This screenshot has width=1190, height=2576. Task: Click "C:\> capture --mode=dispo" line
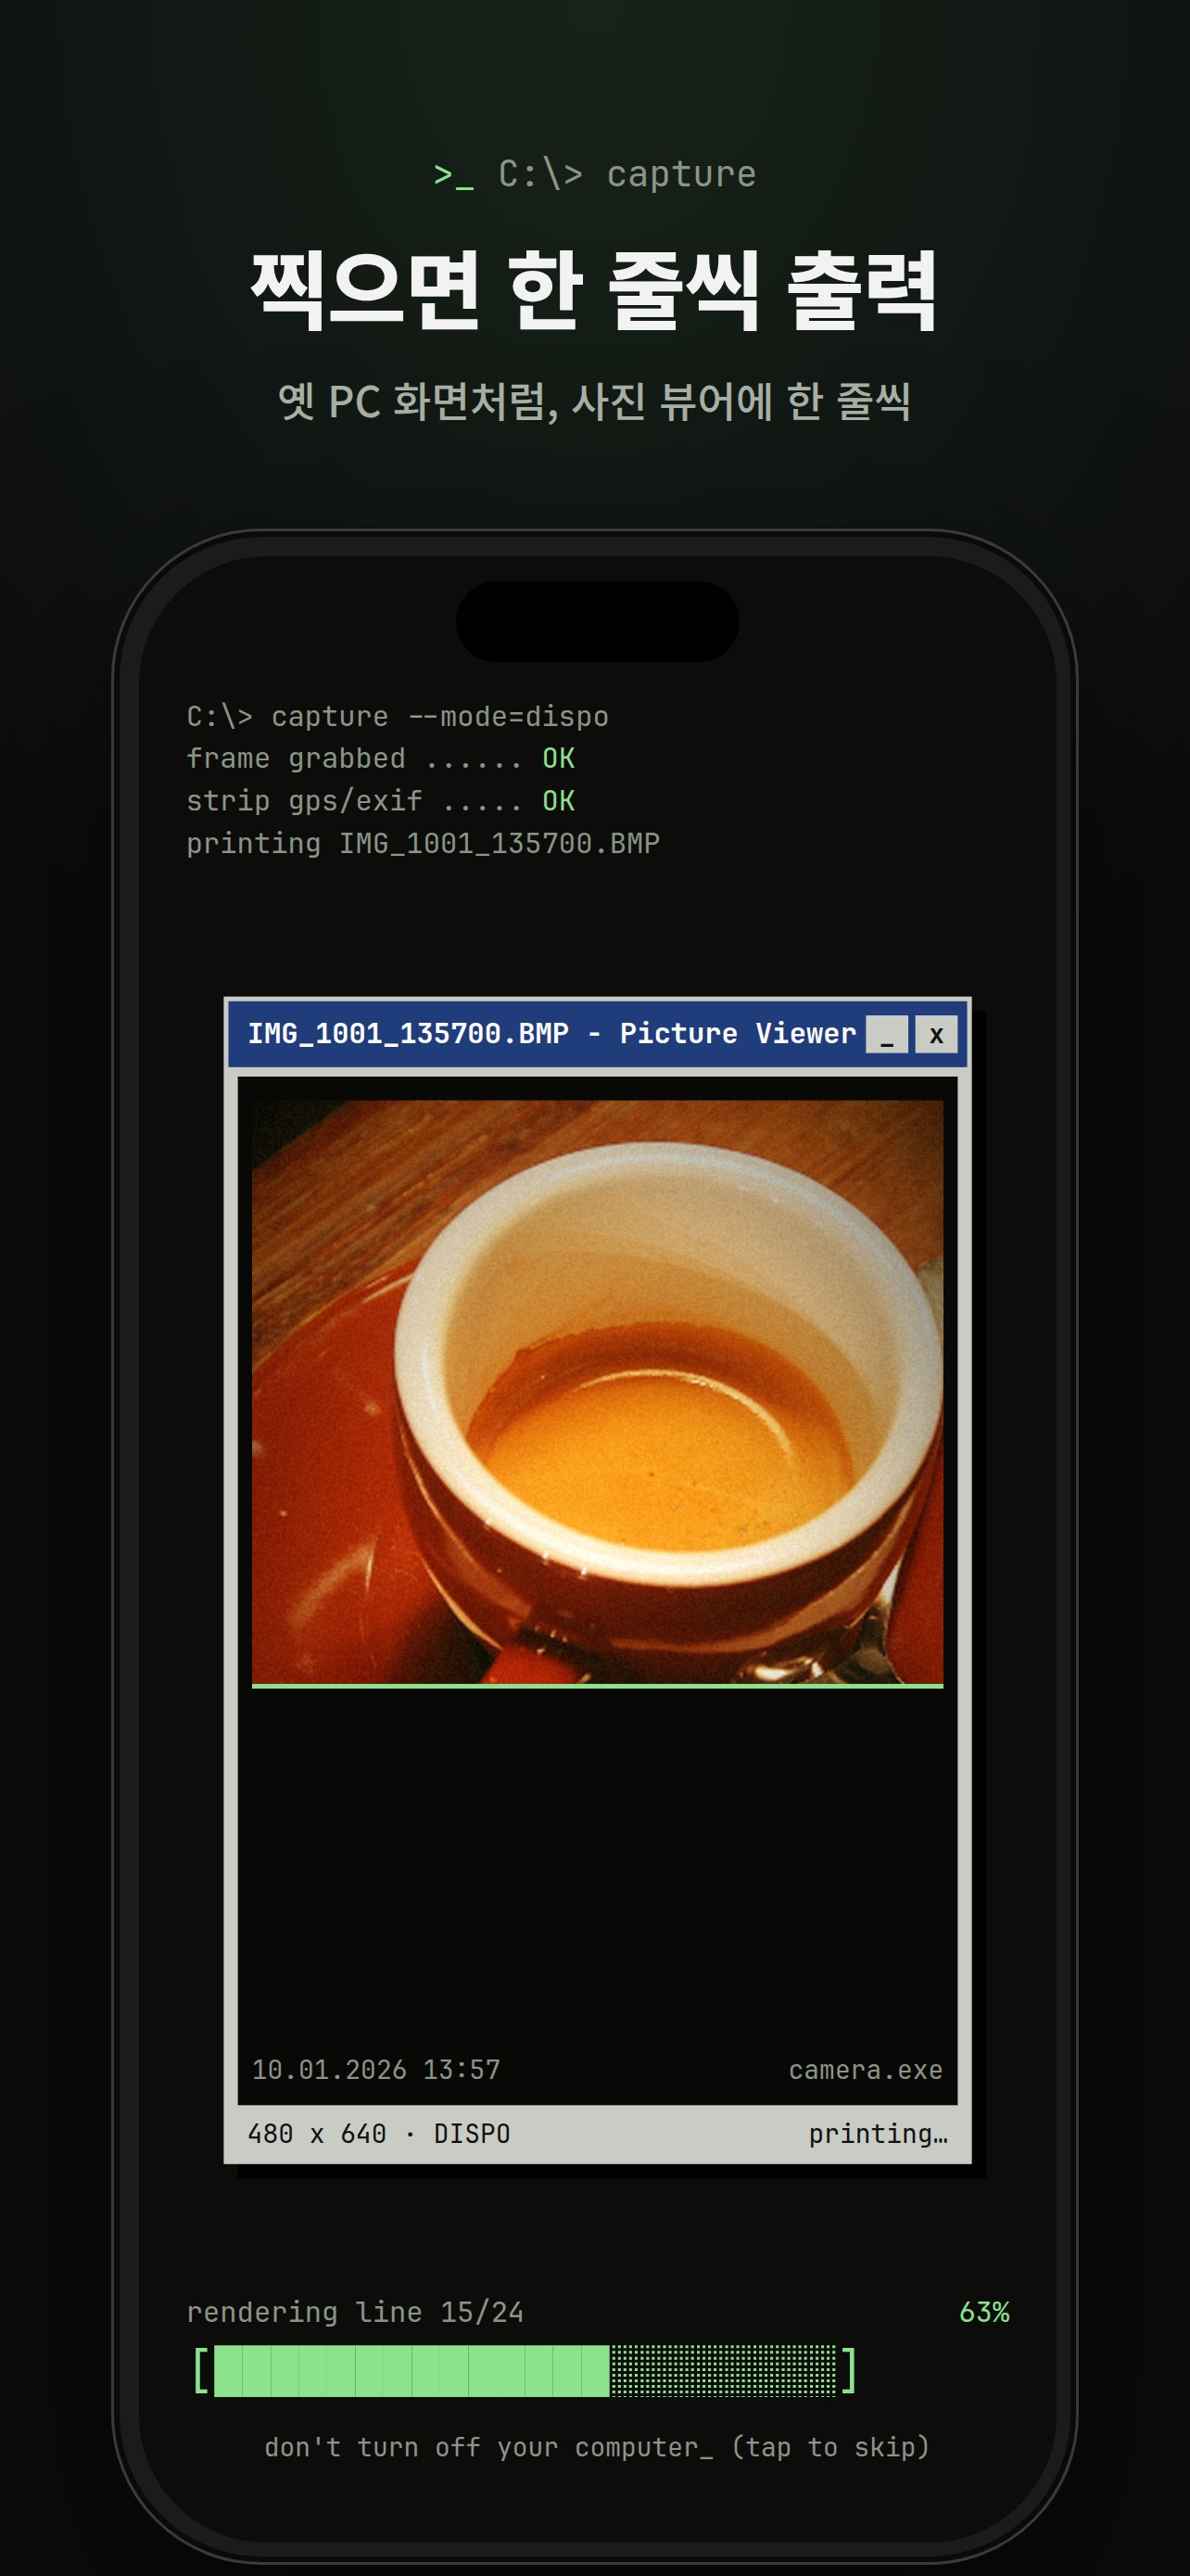tap(398, 716)
